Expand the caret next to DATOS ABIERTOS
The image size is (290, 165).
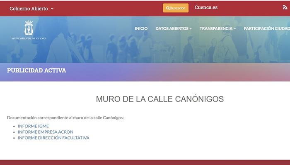pos(191,29)
